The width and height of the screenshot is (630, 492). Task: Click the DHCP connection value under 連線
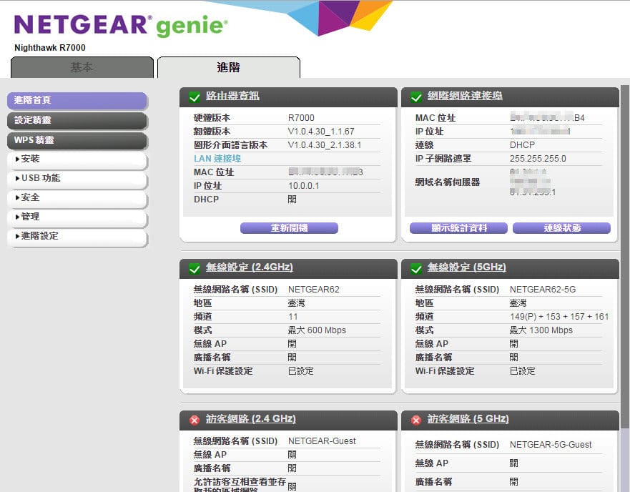tap(522, 145)
